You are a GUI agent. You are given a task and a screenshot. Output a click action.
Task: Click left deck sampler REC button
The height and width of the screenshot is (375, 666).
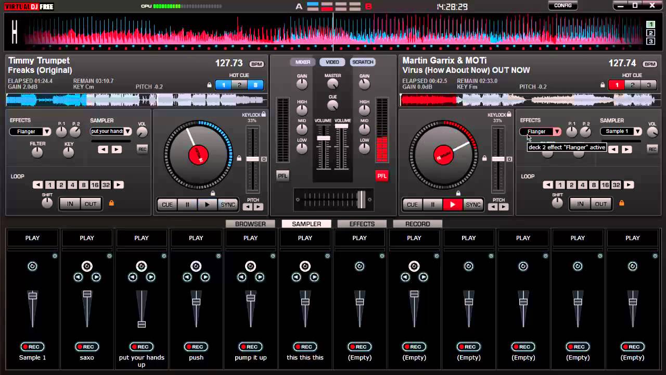[x=142, y=149]
